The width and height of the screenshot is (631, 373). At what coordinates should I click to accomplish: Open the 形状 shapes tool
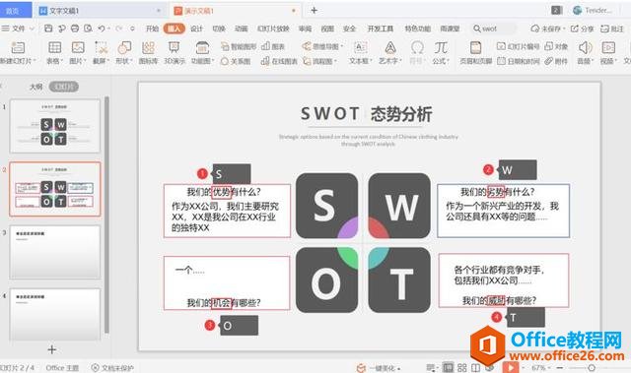tap(124, 52)
